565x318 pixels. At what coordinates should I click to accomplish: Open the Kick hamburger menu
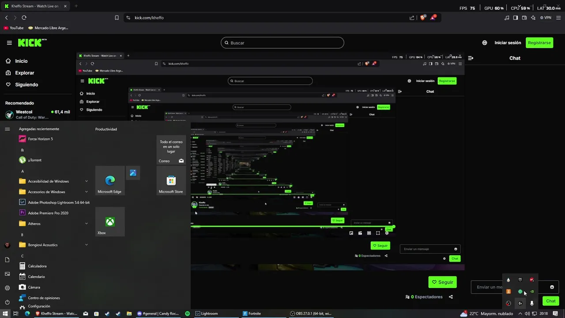coord(9,43)
